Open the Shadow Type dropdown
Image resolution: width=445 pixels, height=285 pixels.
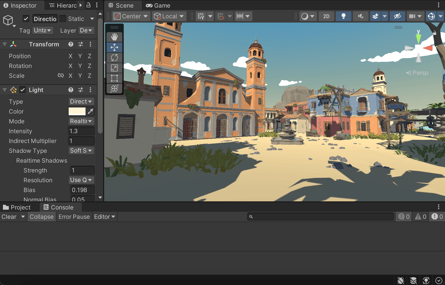click(x=81, y=151)
